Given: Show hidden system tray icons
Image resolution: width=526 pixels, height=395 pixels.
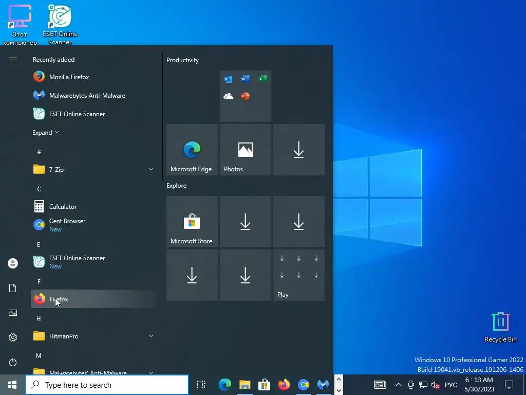Looking at the screenshot, I should click(x=398, y=385).
